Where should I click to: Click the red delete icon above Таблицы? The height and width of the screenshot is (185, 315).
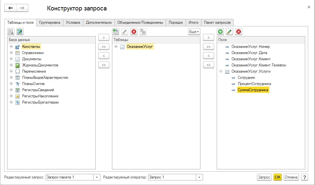(x=134, y=32)
